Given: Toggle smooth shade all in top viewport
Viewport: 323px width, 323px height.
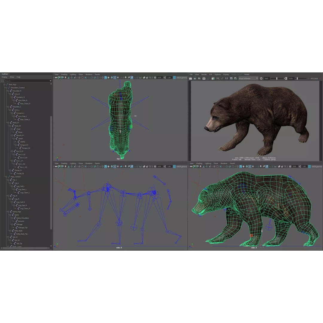Looking at the screenshot, I should pos(106,78).
